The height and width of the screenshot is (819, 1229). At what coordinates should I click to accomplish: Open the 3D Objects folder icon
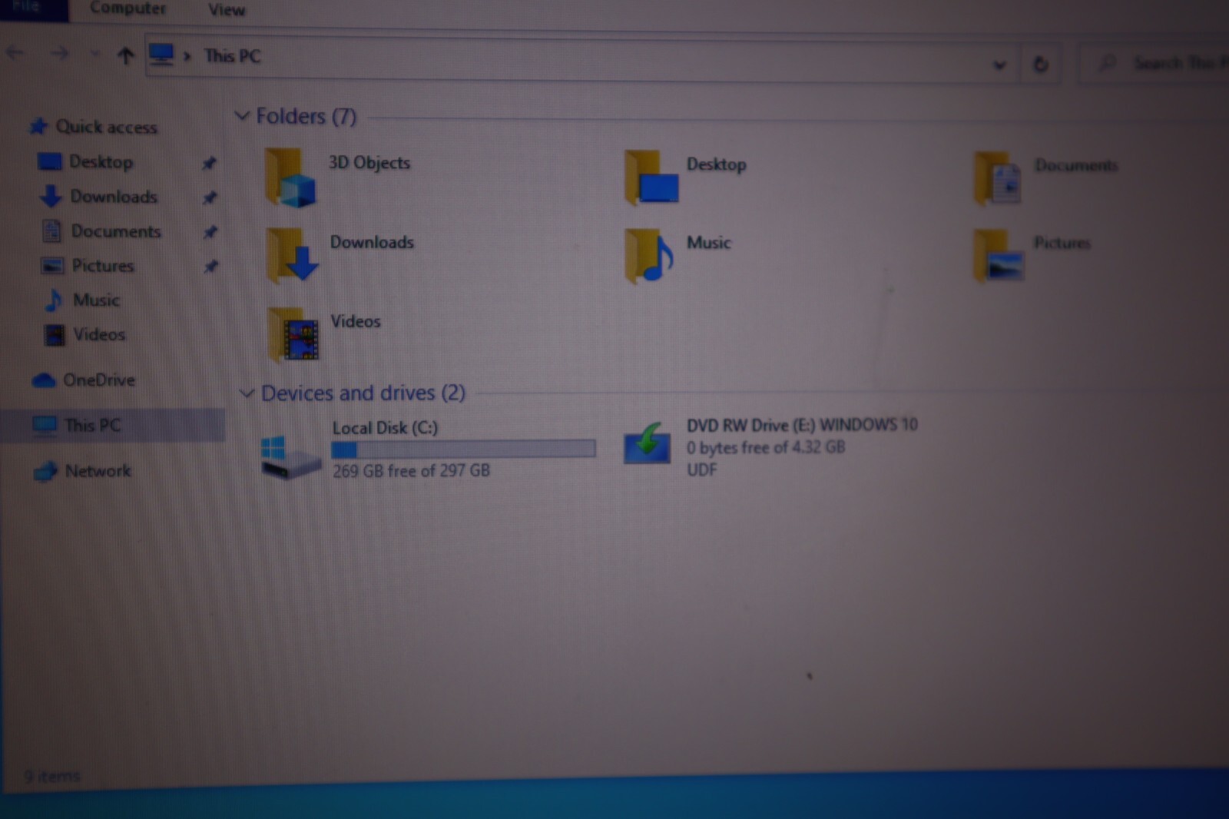pyautogui.click(x=290, y=178)
